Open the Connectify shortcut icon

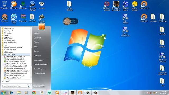click(32, 6)
